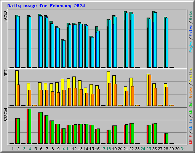Click the green kB bar for day 28

(167, 138)
